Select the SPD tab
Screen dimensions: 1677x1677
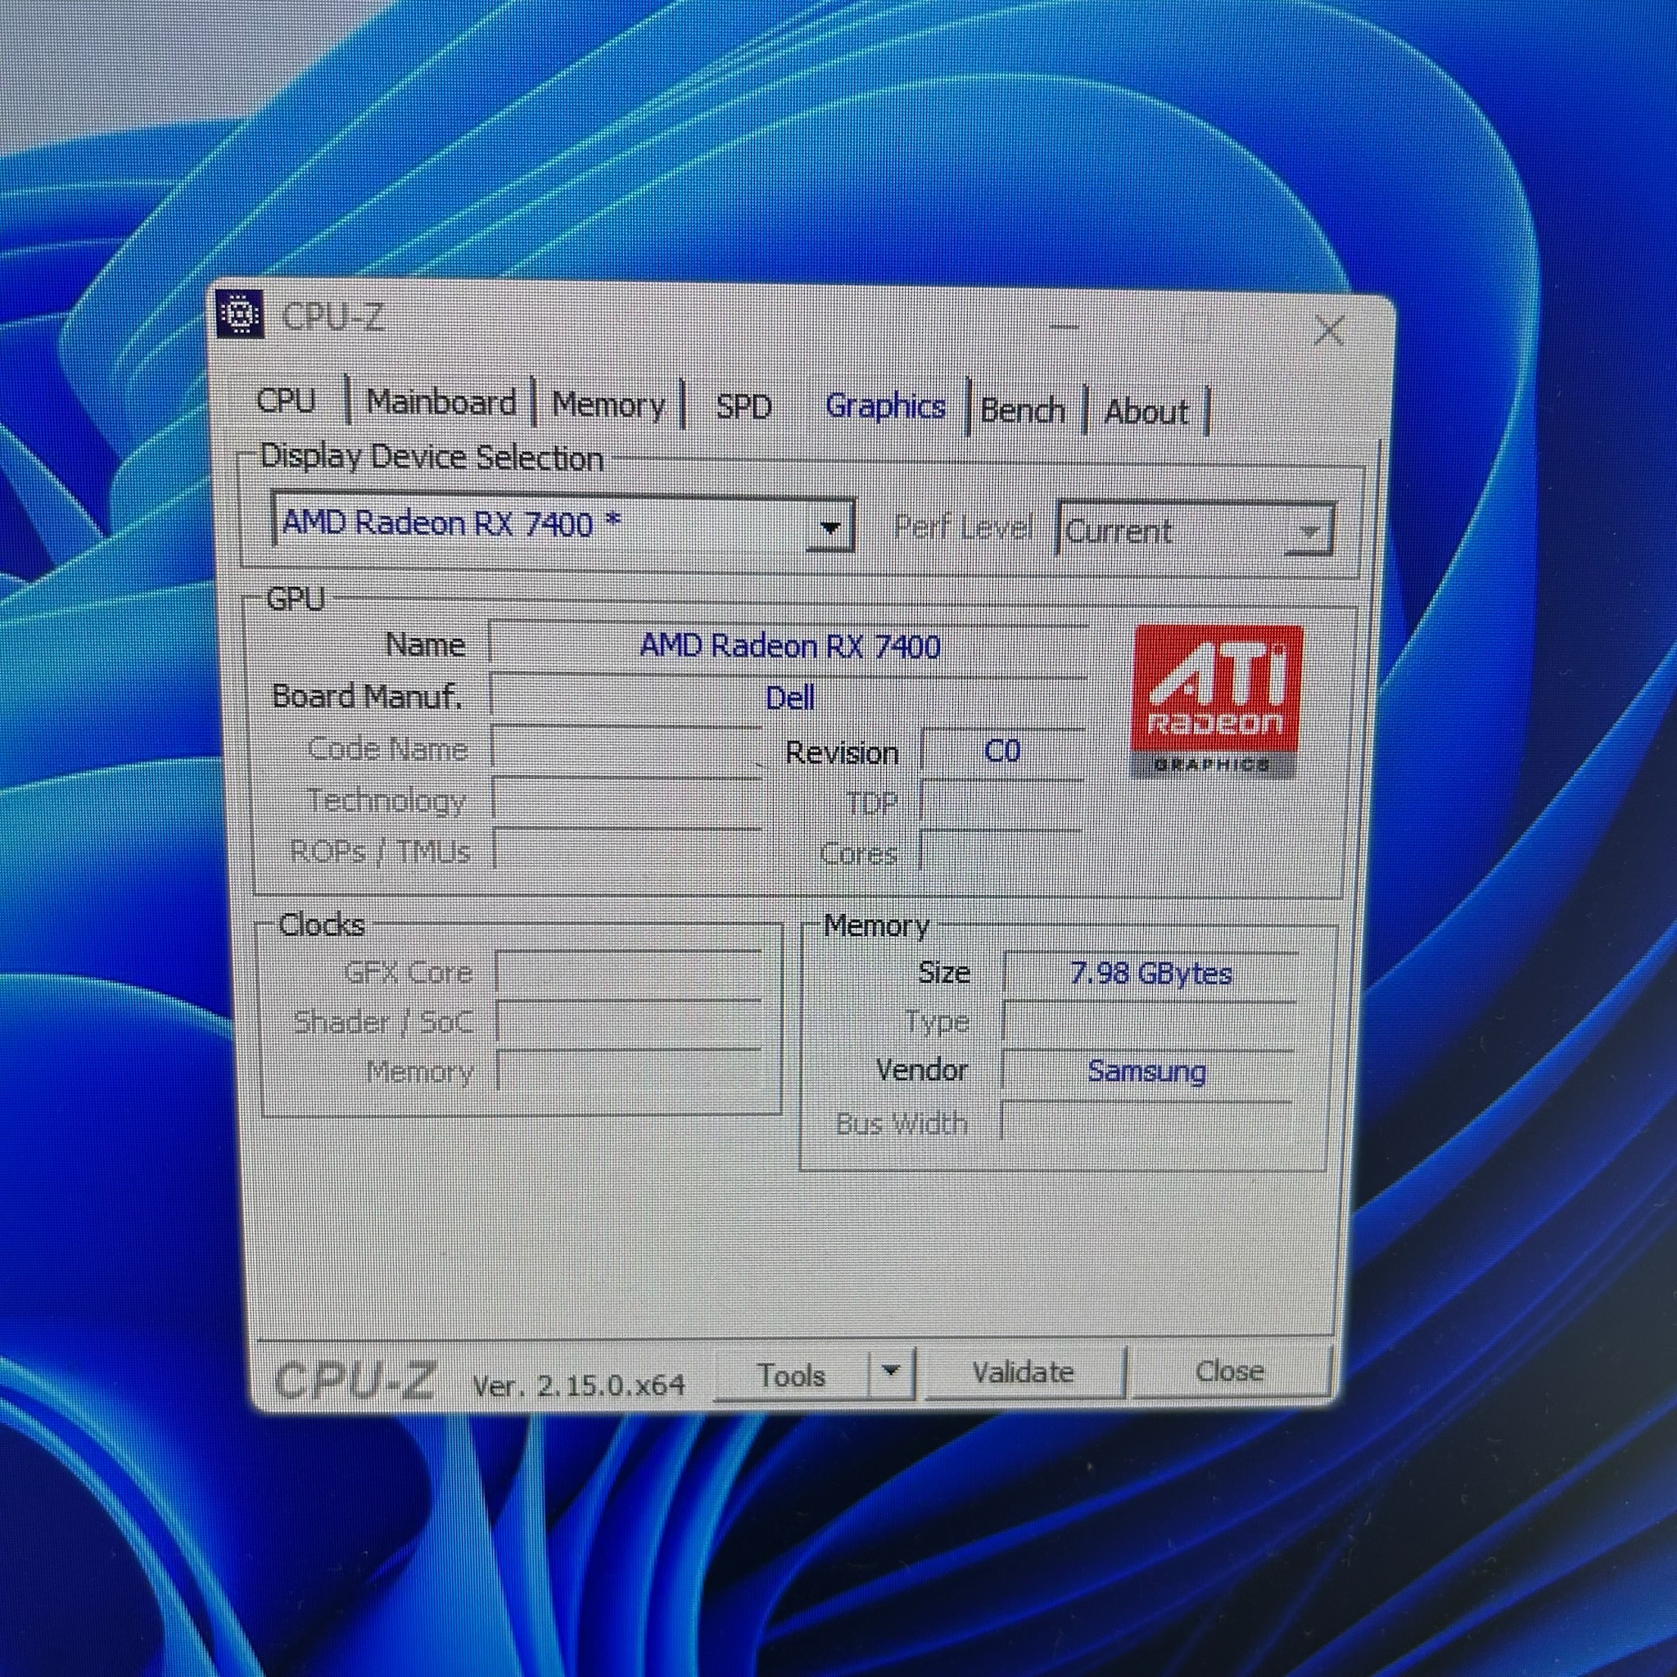tap(744, 406)
